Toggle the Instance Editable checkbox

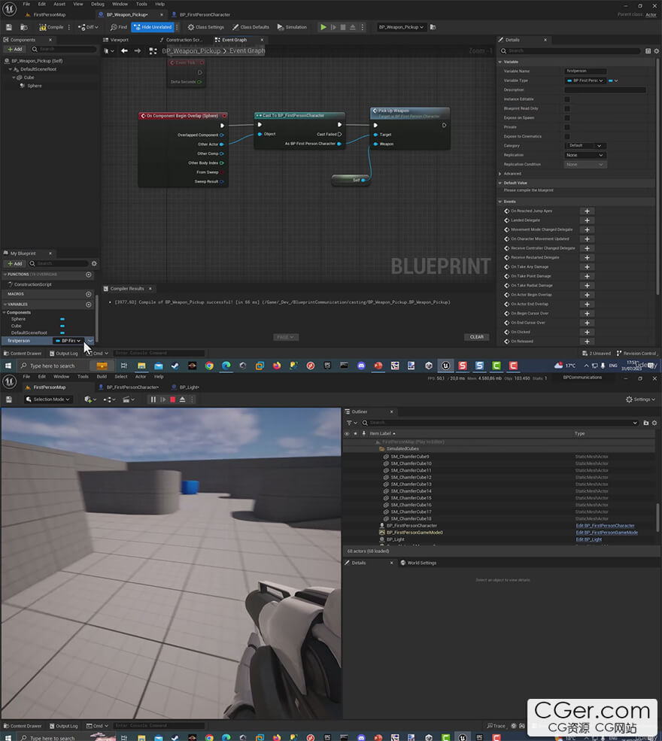click(567, 99)
